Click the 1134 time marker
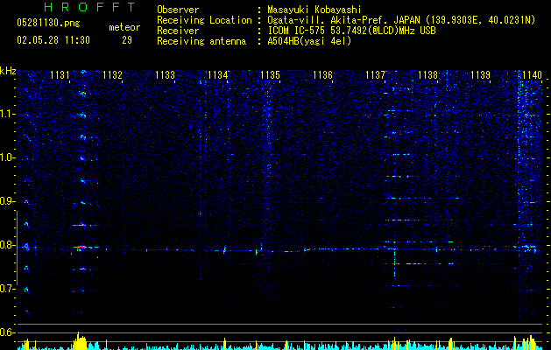This screenshot has height=350, width=551. click(x=217, y=74)
